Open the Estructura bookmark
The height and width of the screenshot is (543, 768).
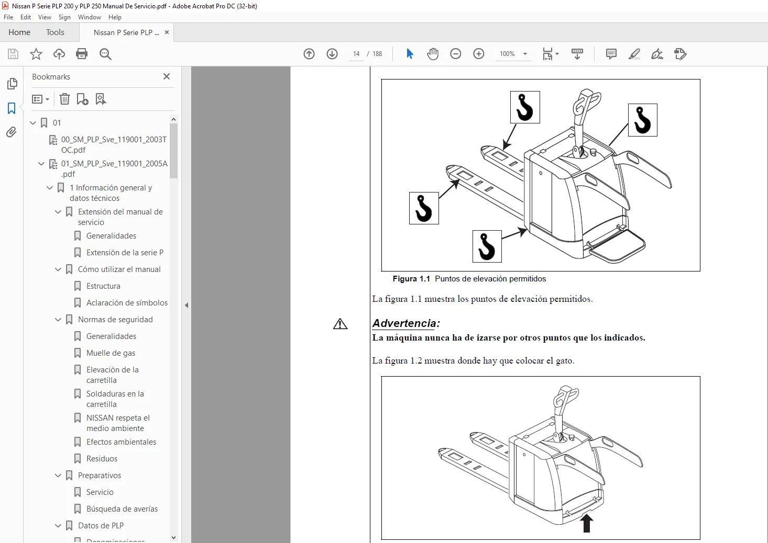[103, 286]
